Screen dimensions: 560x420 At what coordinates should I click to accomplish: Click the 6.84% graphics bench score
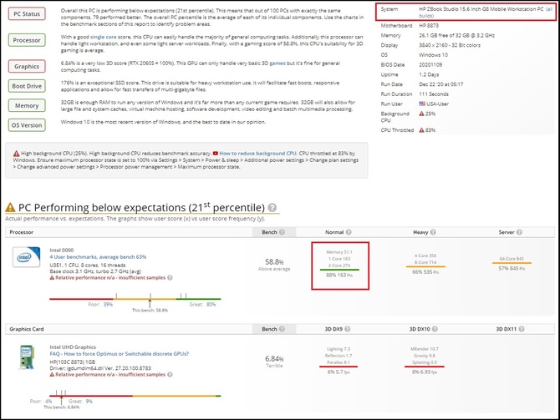274,359
